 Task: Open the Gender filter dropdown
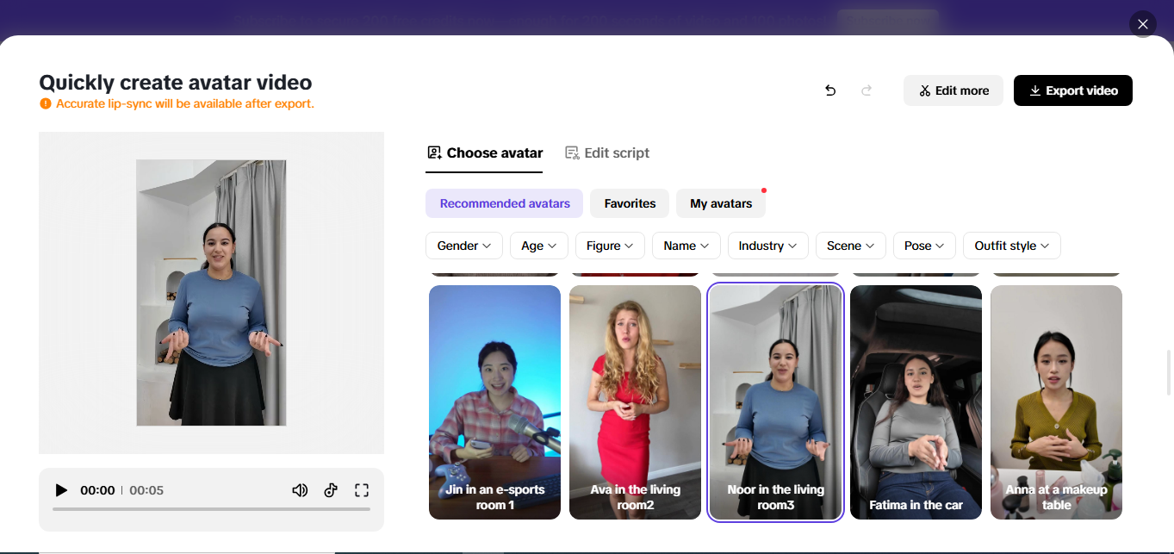point(463,246)
